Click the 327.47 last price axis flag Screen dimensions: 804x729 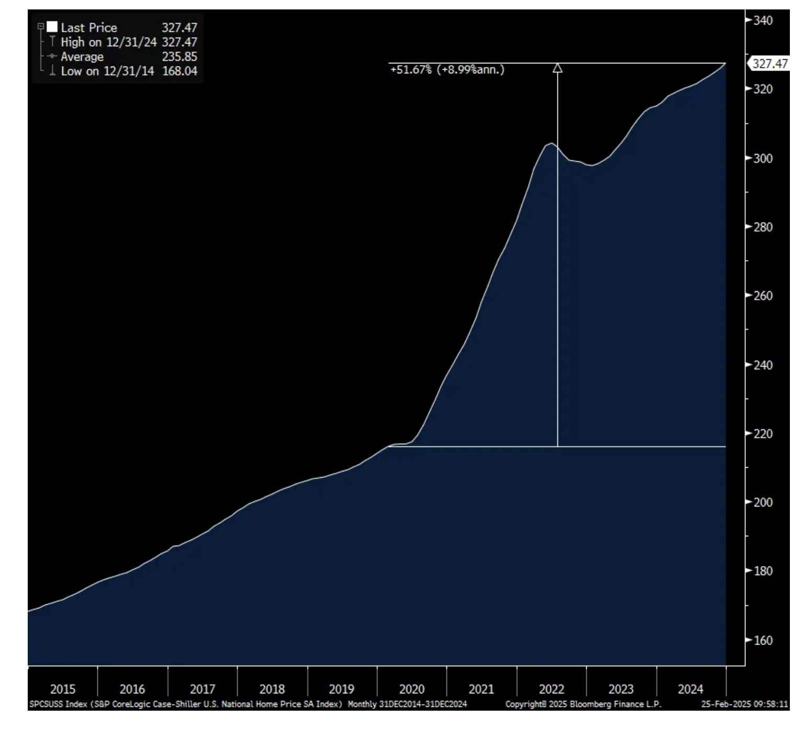click(769, 63)
